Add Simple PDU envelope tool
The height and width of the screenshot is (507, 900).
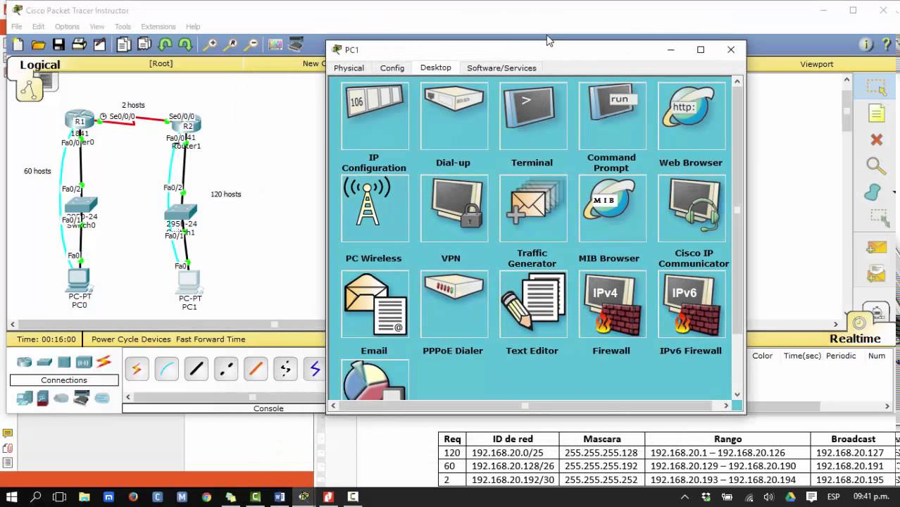(x=876, y=248)
